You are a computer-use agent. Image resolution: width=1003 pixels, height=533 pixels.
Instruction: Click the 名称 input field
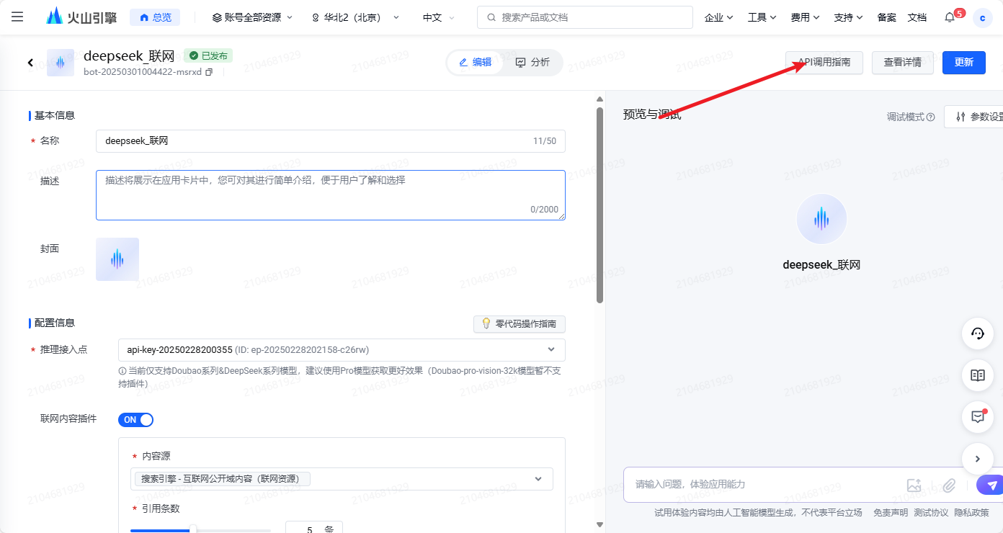click(x=330, y=141)
